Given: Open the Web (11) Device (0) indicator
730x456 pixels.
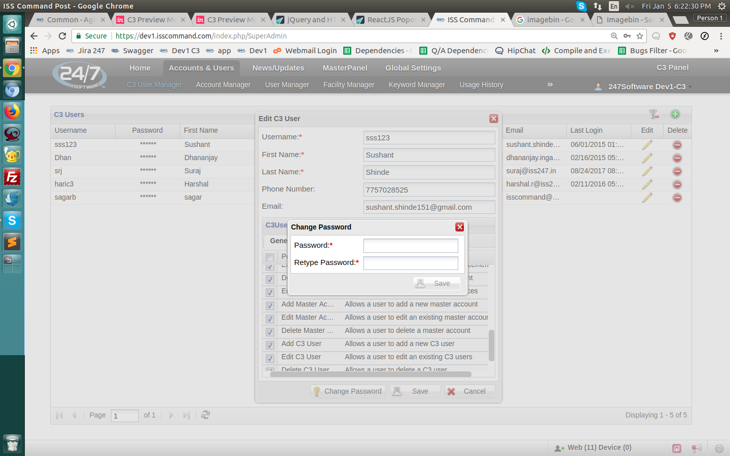Looking at the screenshot, I should click(593, 447).
